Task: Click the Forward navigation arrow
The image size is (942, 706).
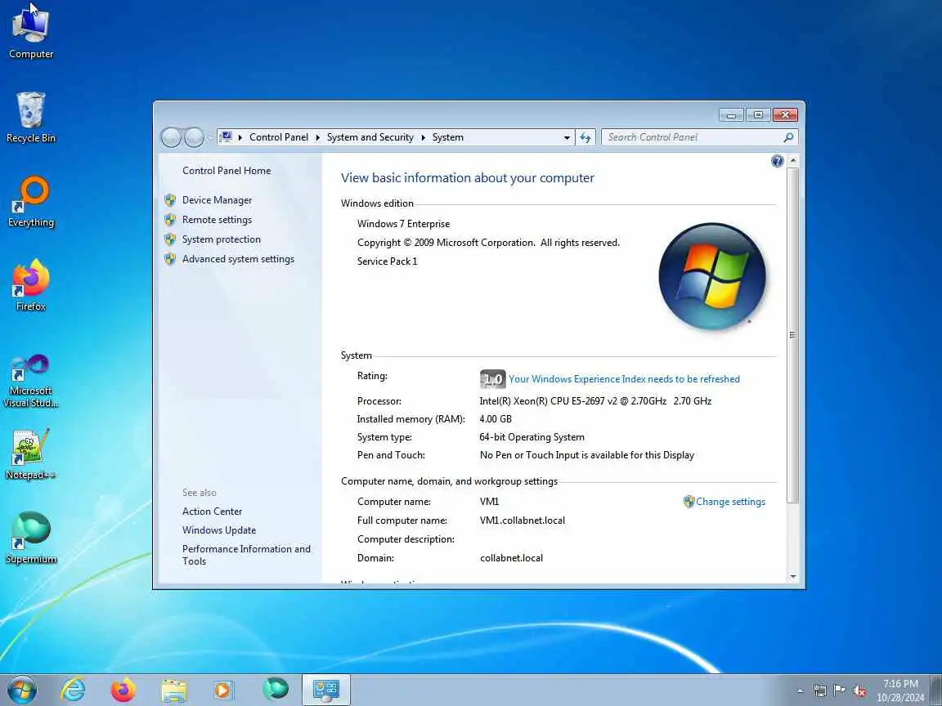Action: 194,137
